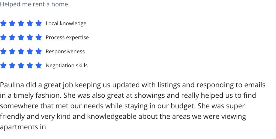
Task: Click the Process expertise label
Action: pos(67,38)
